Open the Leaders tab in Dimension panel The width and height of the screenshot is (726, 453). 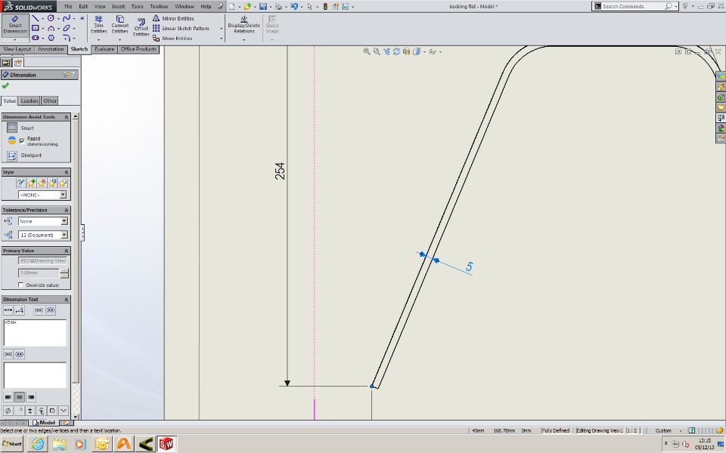tap(29, 100)
